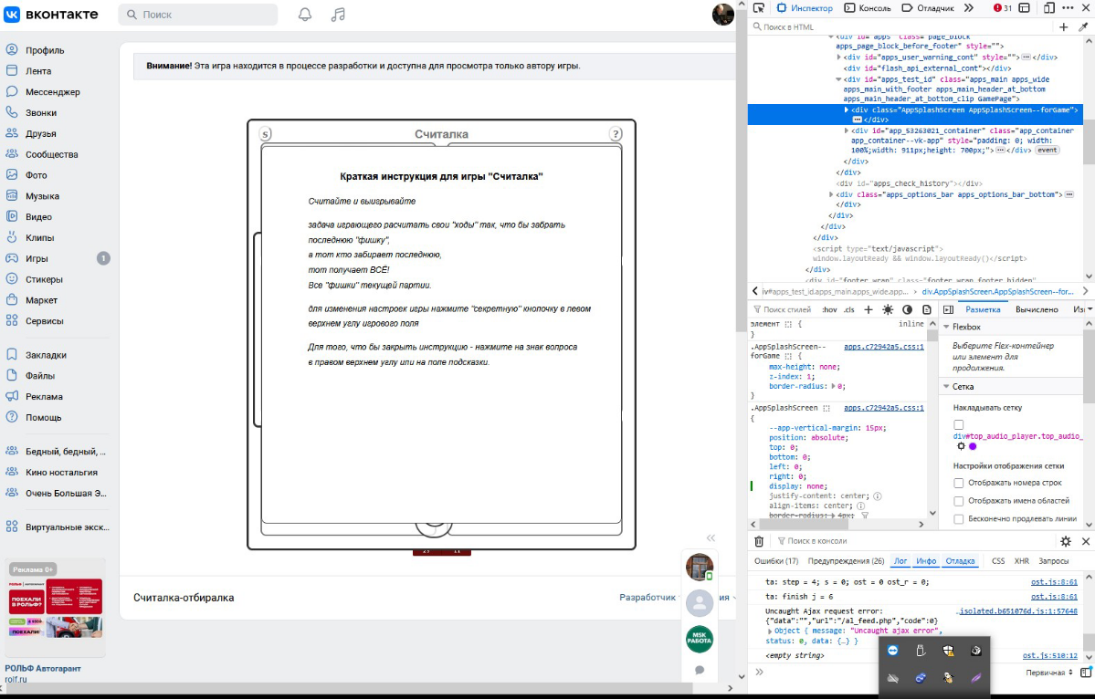Click the 'Разработчик' link below the game
Image resolution: width=1095 pixels, height=699 pixels.
(648, 597)
